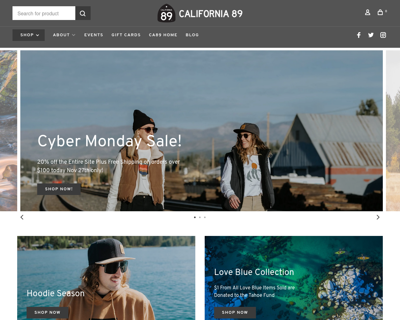Click the California 89 logo
The width and height of the screenshot is (400, 320).
[x=200, y=13]
